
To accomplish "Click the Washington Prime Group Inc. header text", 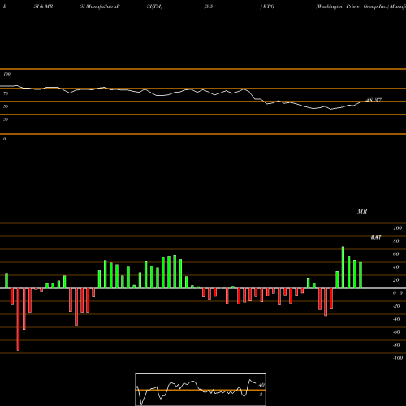I will pos(352,6).
